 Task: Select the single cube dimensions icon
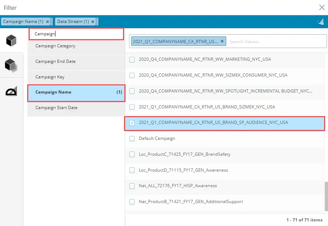(11, 40)
